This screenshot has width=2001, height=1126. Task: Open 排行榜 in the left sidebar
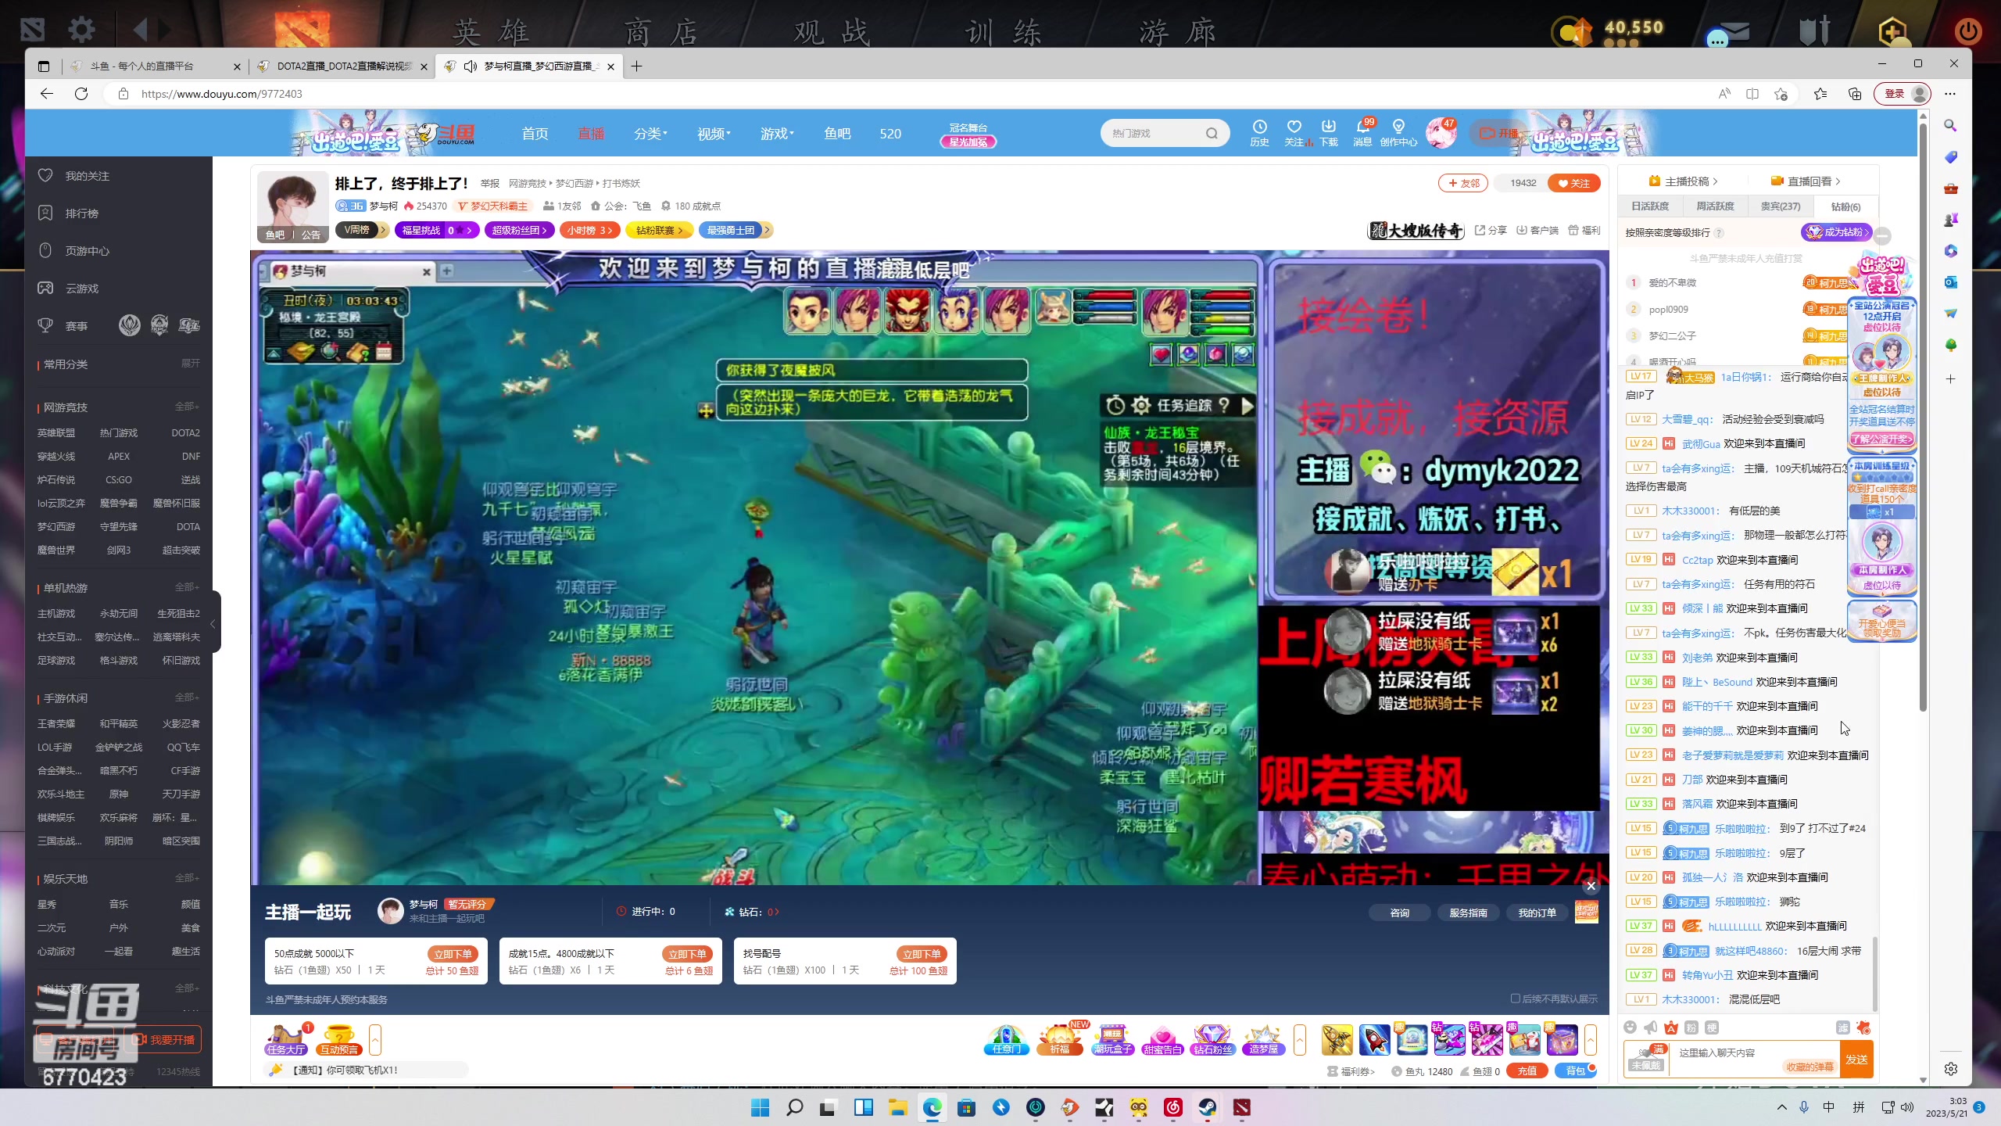(81, 213)
